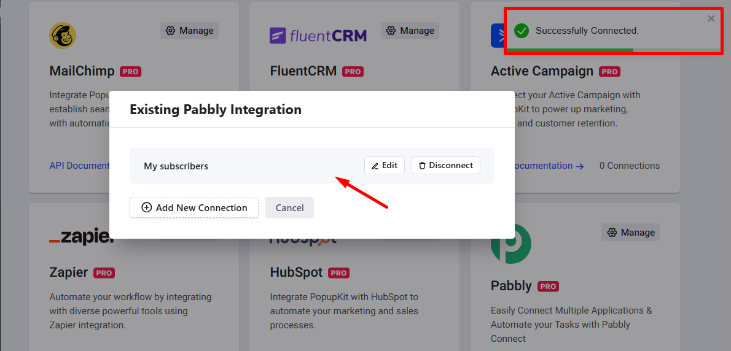Click the PRO badge beside Pabbly
The image size is (731, 351).
click(548, 287)
